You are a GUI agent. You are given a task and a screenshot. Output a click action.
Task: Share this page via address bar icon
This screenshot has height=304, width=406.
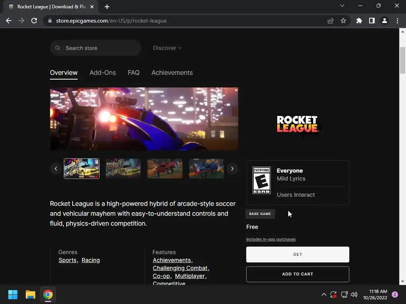point(331,21)
